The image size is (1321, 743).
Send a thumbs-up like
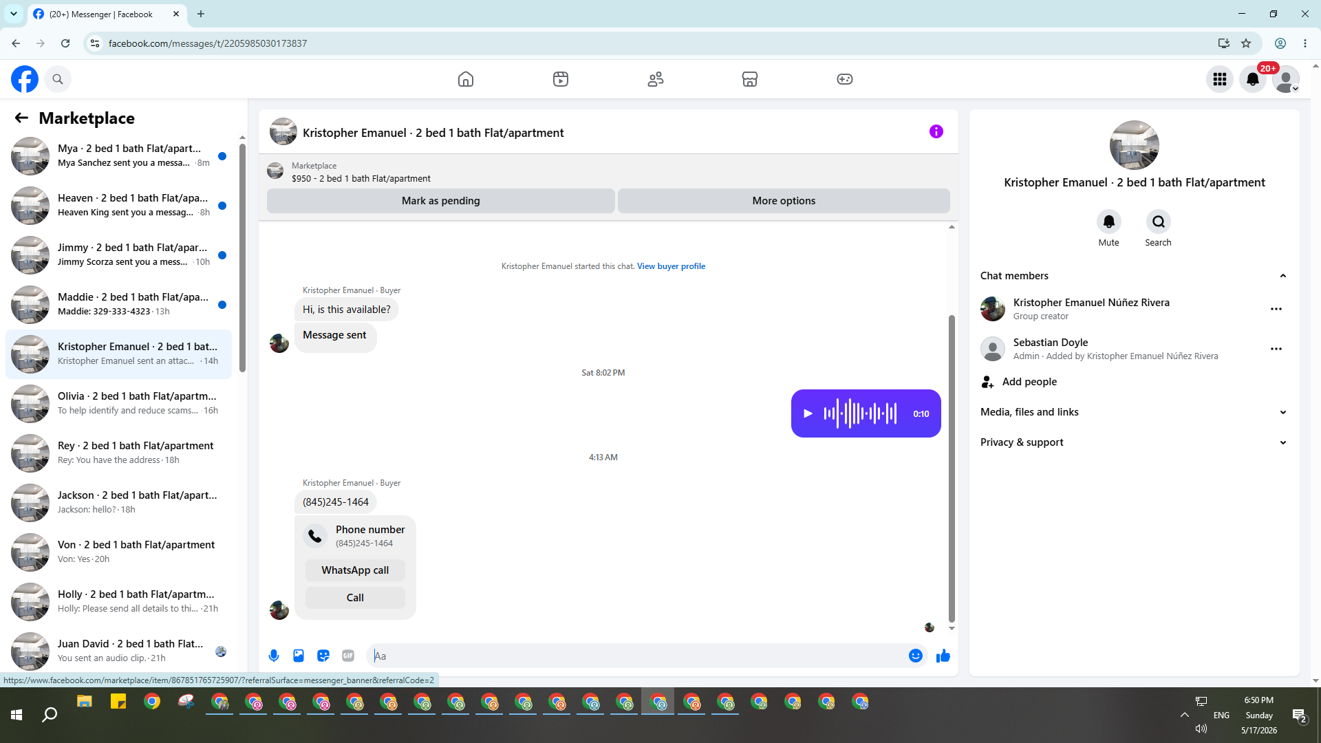943,656
